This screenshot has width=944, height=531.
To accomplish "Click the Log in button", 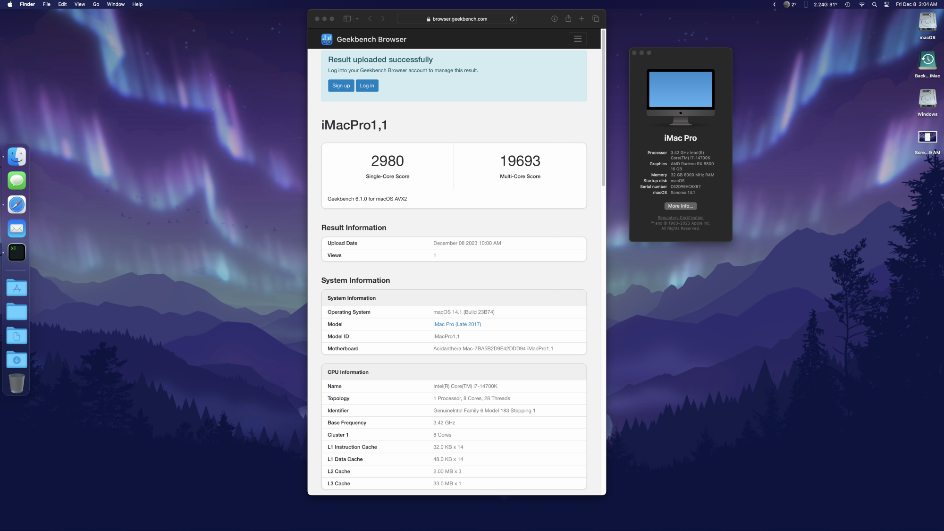I will click(367, 85).
